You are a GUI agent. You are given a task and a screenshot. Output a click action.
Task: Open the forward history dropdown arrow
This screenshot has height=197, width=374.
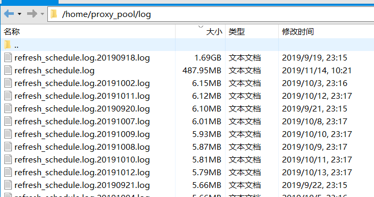coord(43,14)
